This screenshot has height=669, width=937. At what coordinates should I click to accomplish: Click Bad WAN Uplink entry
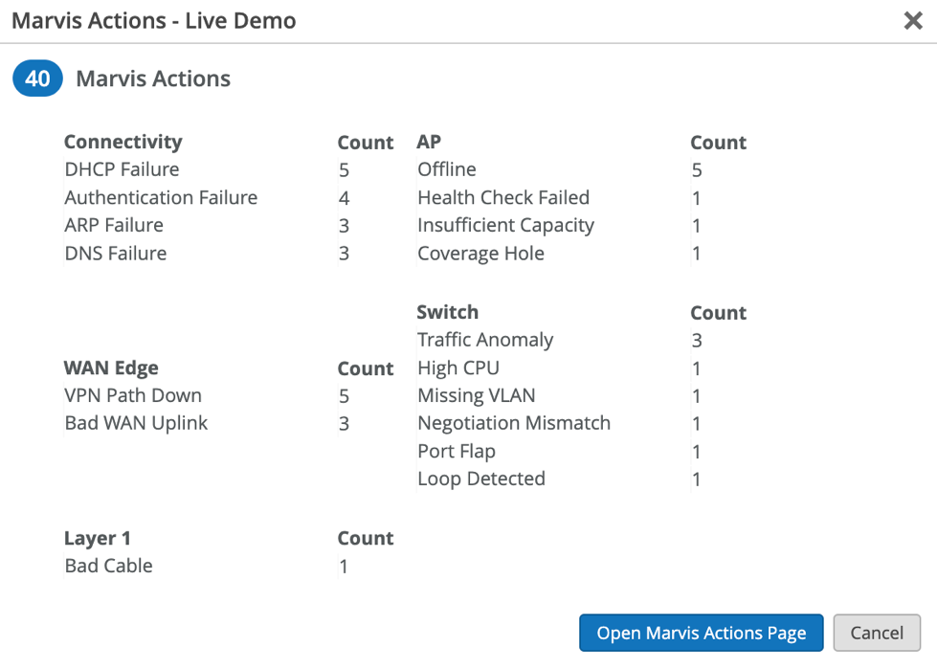pyautogui.click(x=136, y=424)
